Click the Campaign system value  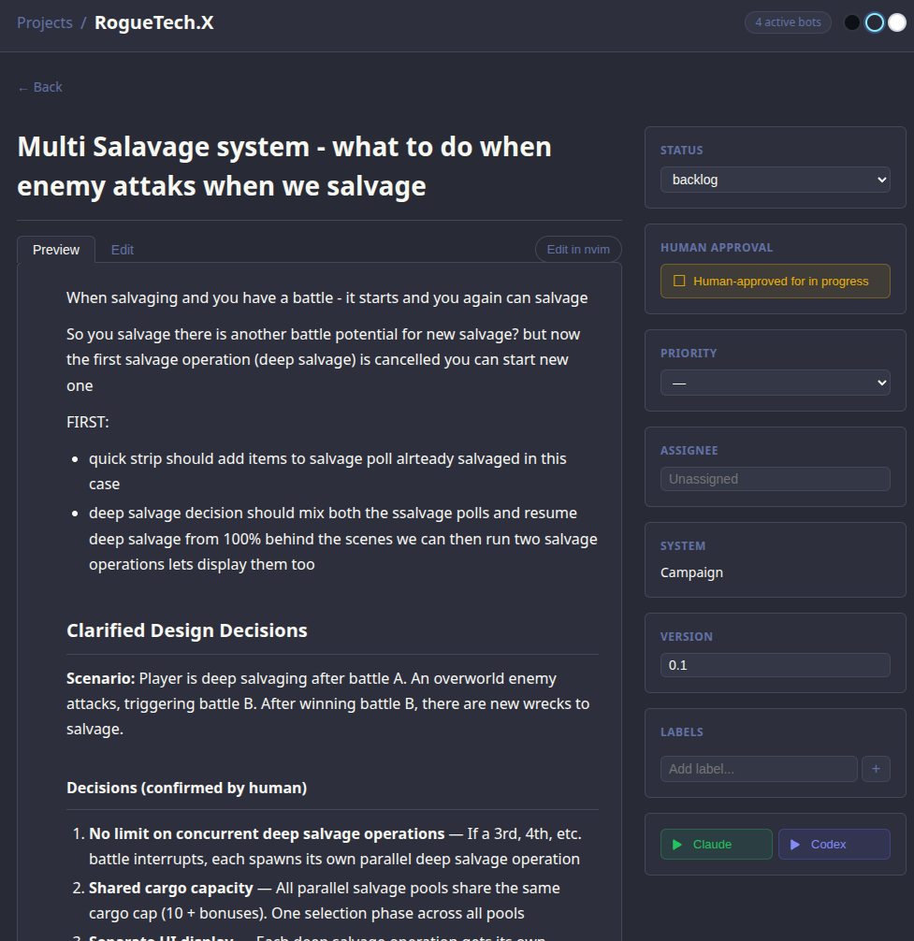pos(691,572)
